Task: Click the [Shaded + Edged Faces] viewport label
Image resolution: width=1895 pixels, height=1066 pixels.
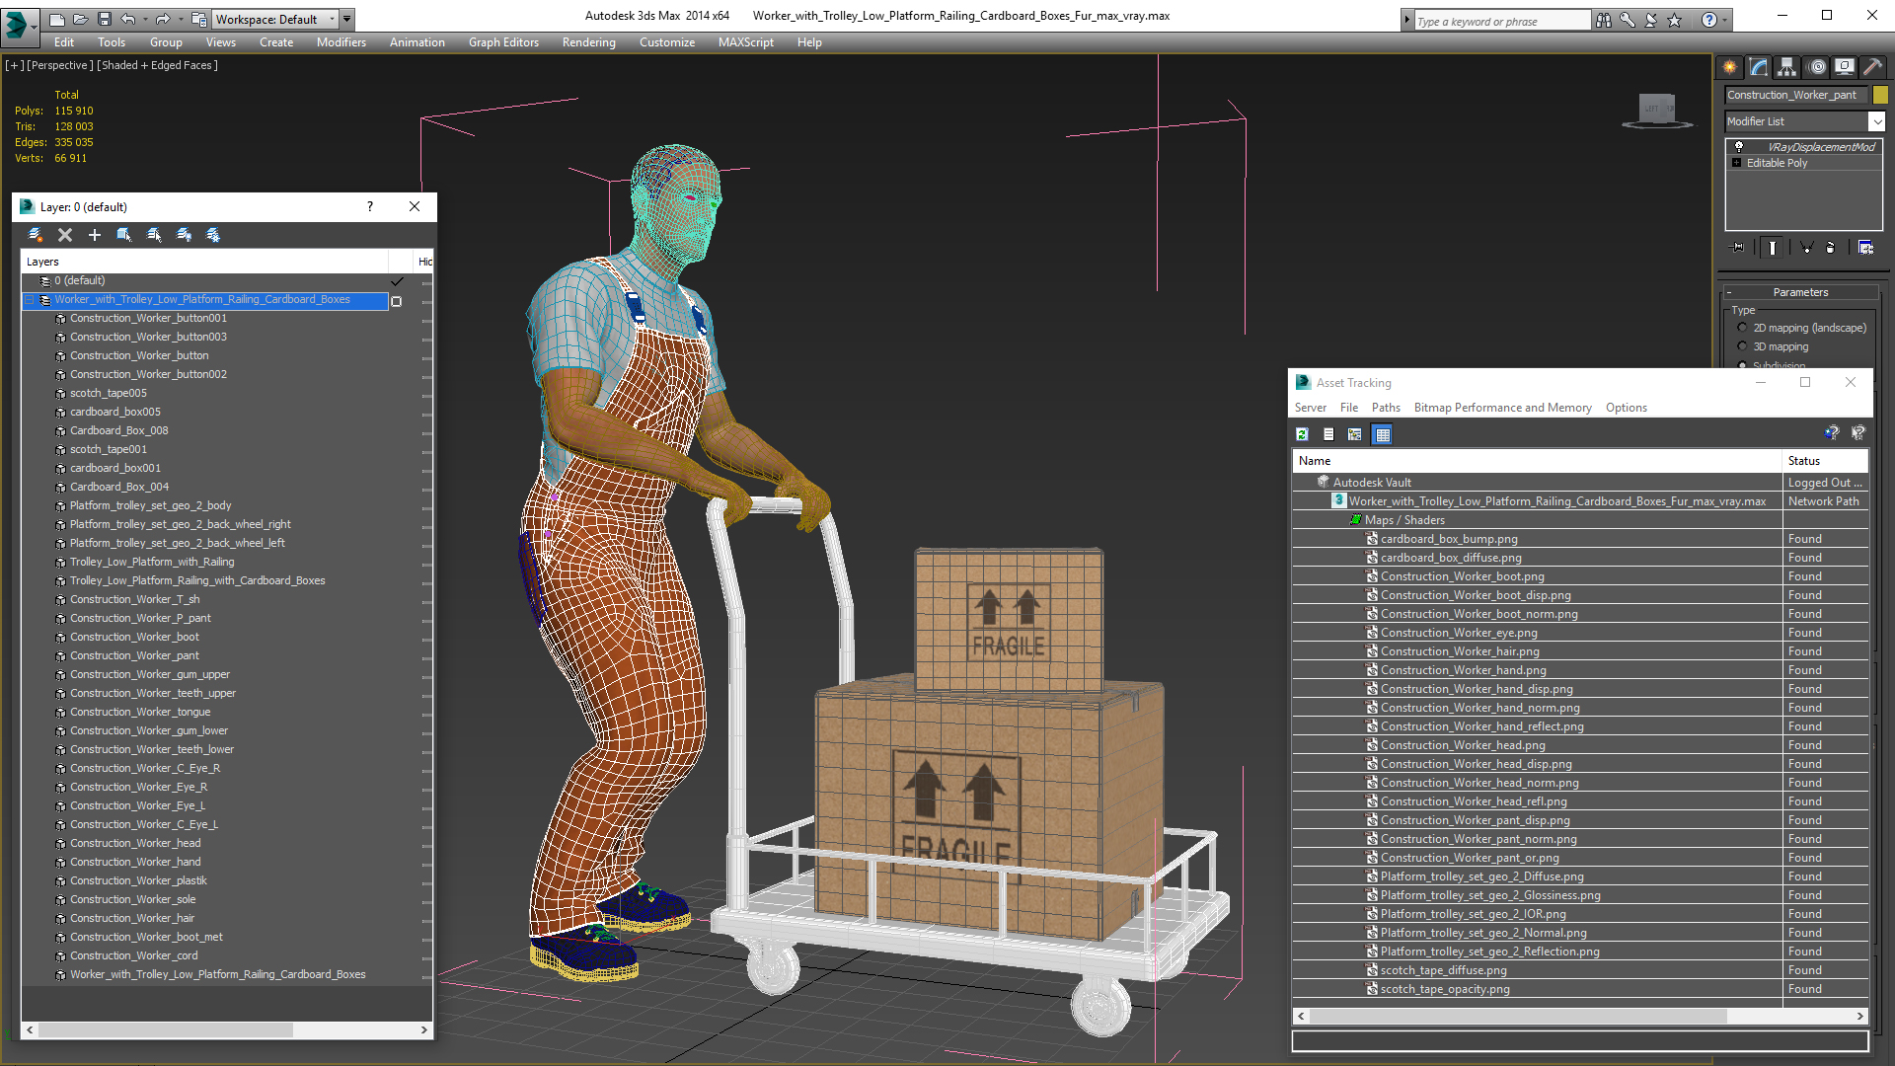Action: (x=158, y=65)
